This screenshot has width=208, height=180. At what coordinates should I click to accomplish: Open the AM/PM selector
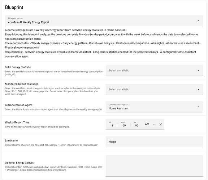point(150,124)
